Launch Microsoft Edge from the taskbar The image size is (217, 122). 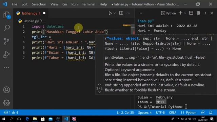[27, 119]
